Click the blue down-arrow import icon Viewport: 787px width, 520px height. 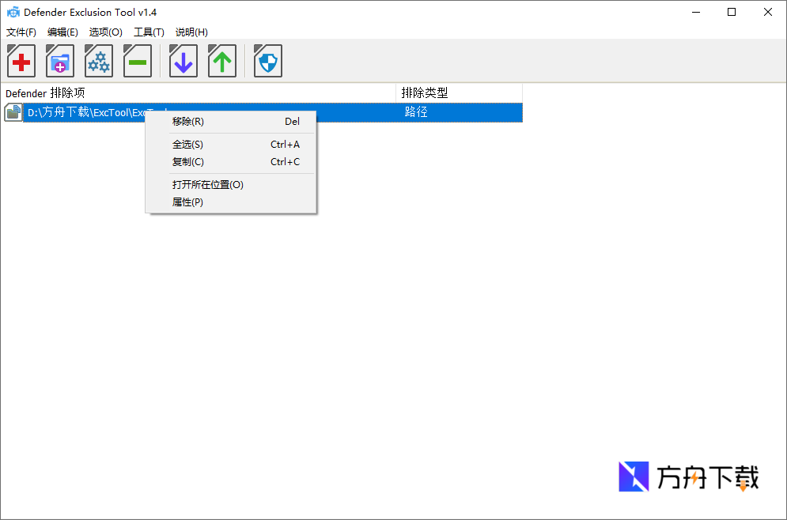[x=183, y=61]
